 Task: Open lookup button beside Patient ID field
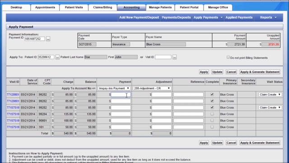(57, 57)
